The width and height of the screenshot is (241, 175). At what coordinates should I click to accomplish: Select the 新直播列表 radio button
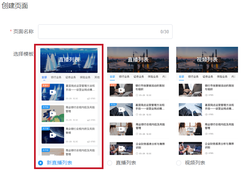pyautogui.click(x=41, y=163)
